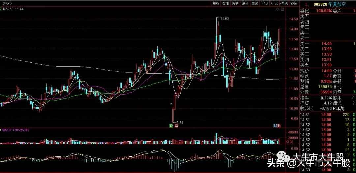Select the 买三 13.93 bid row

(328, 54)
